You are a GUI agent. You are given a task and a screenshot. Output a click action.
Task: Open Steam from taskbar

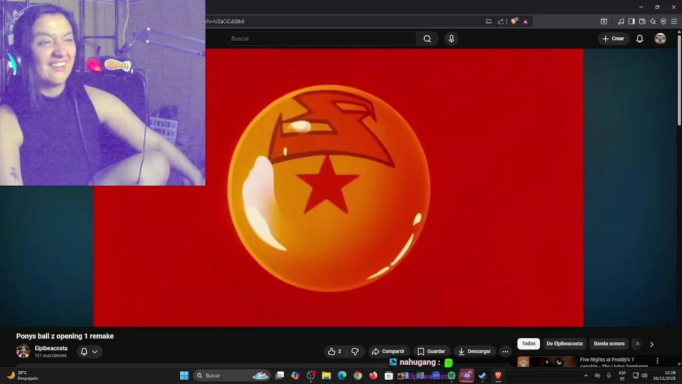[x=482, y=375]
